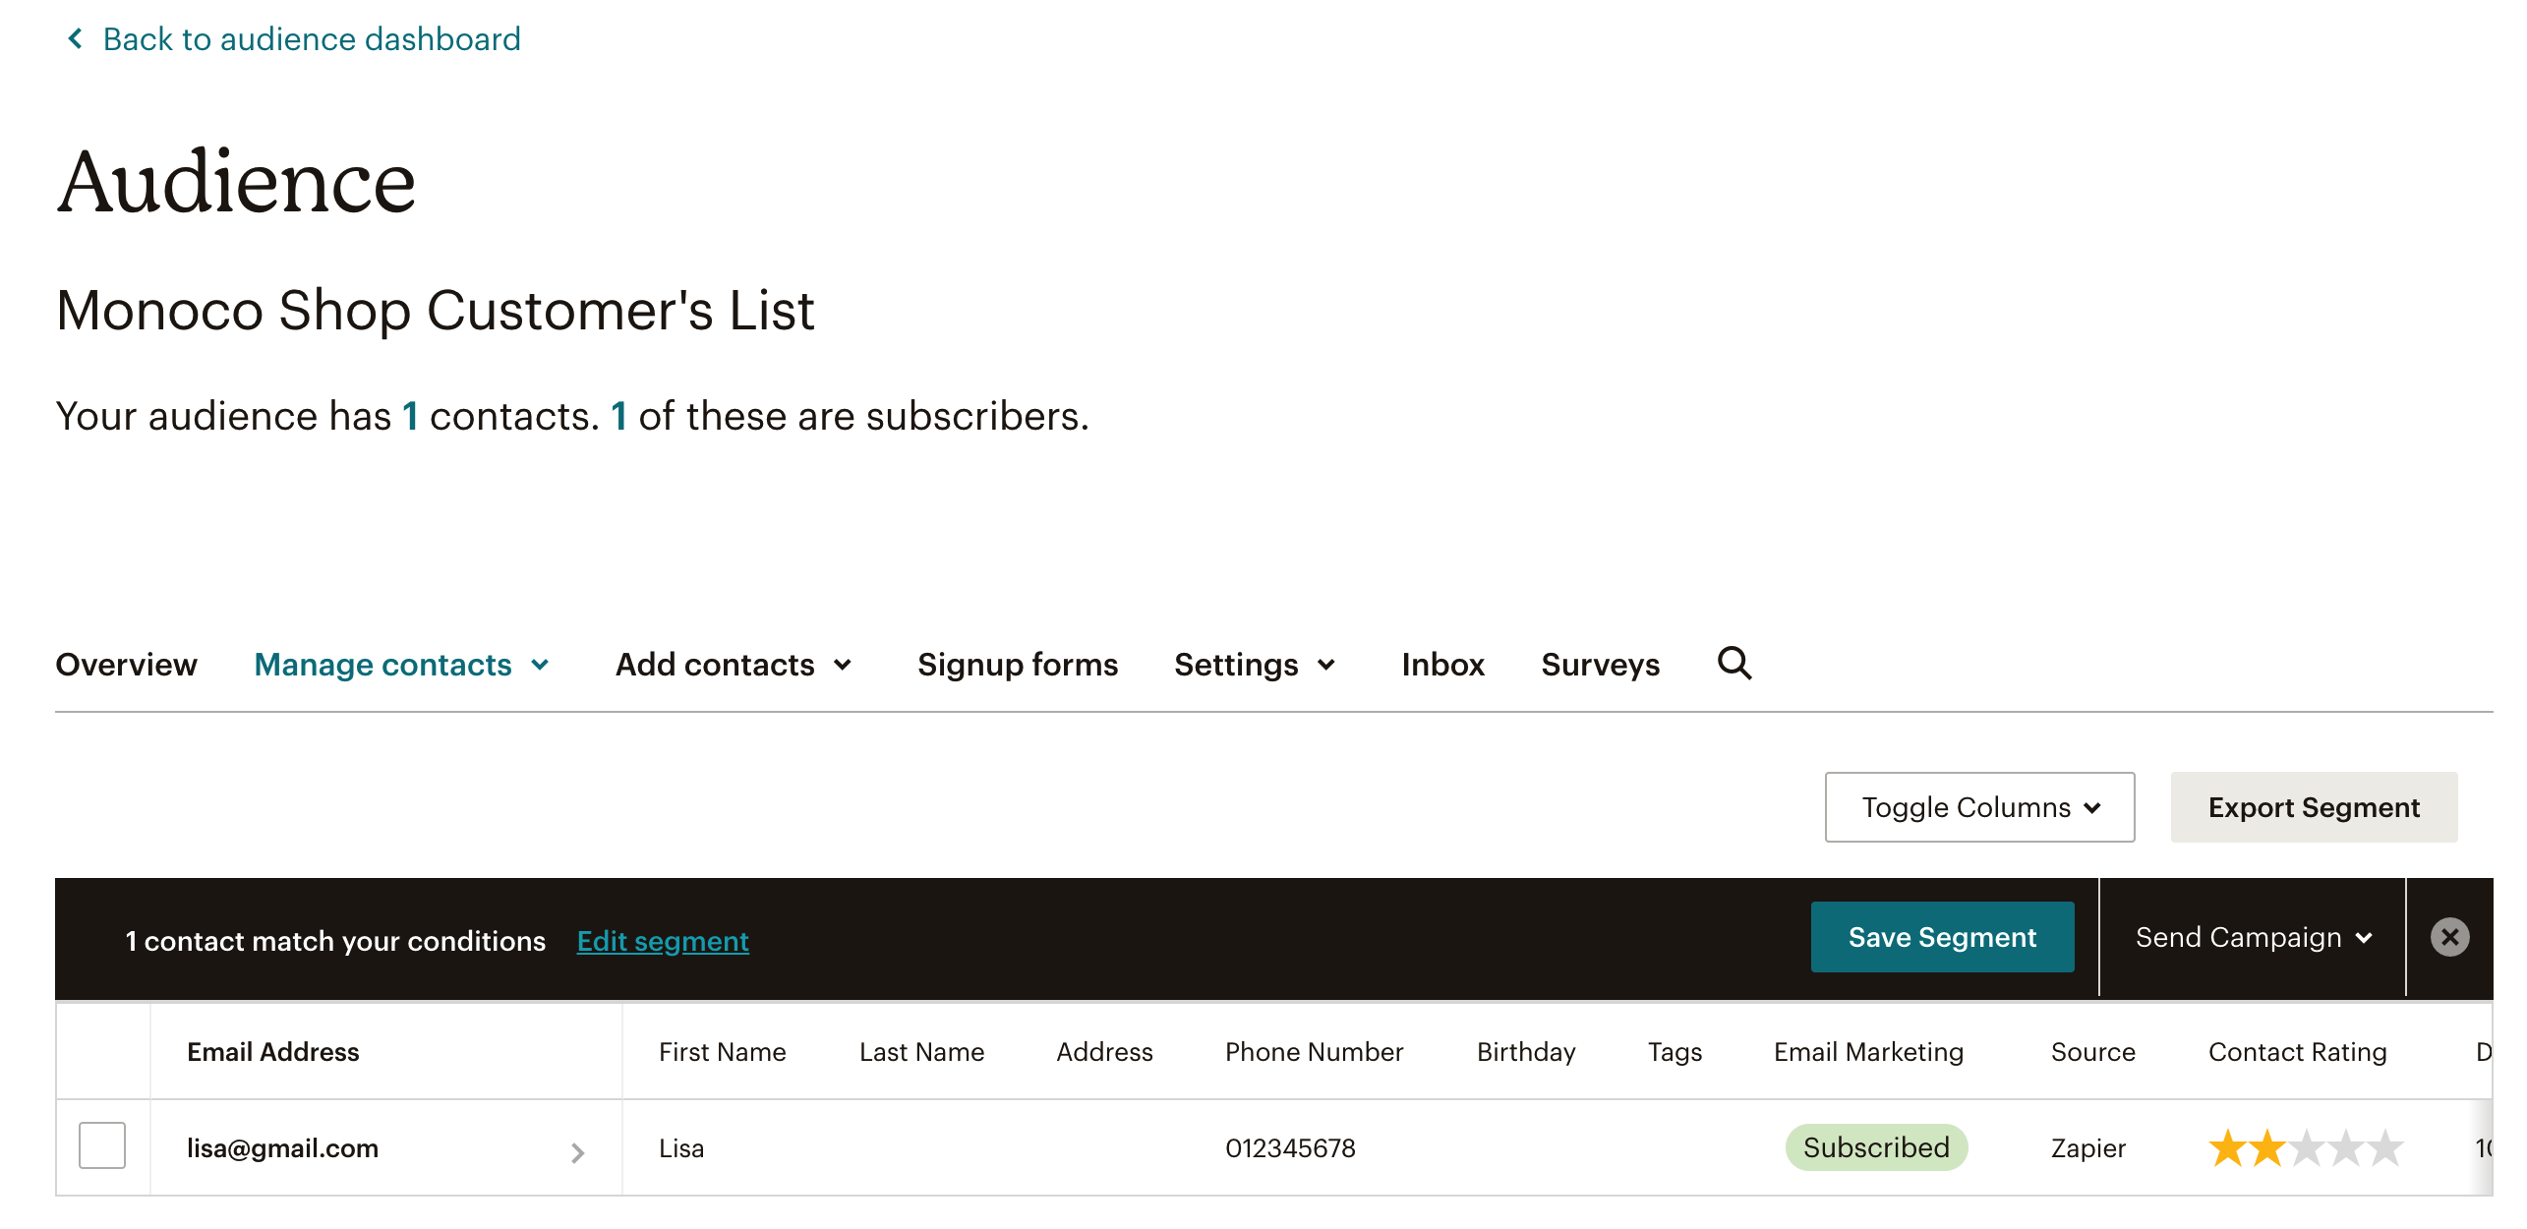Click the Subscribed status badge

(1876, 1147)
